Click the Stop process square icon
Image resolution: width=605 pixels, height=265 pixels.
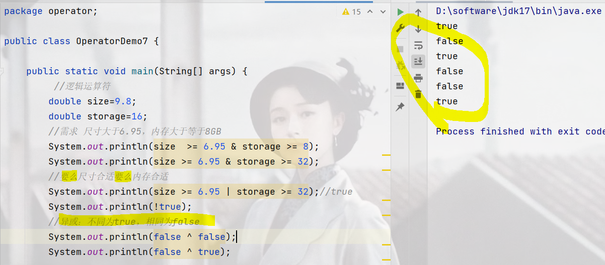coord(400,49)
